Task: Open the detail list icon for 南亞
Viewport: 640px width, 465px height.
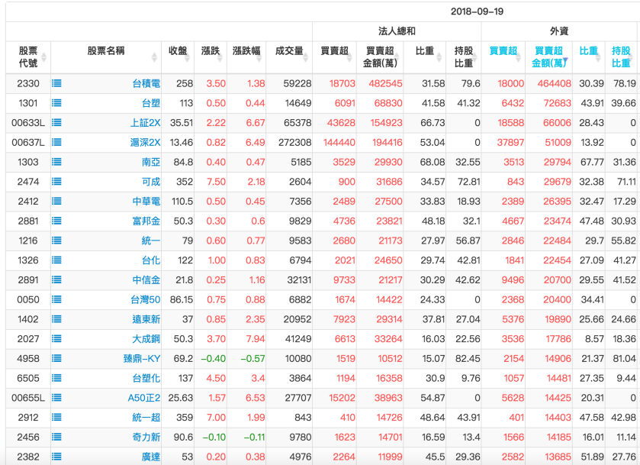Action: click(x=56, y=163)
